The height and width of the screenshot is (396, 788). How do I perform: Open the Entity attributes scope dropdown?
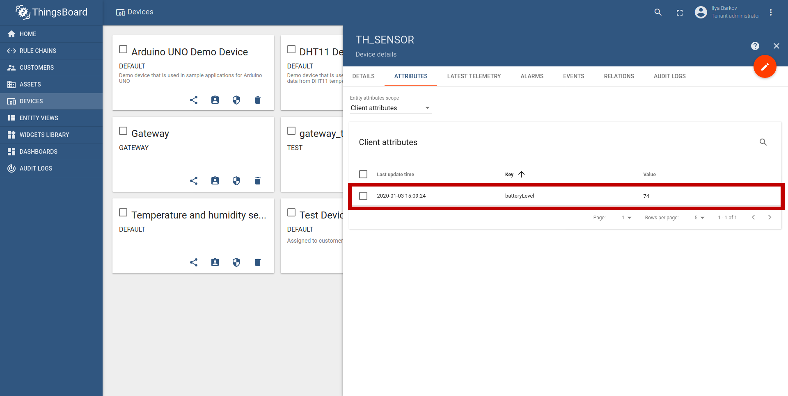pyautogui.click(x=390, y=108)
